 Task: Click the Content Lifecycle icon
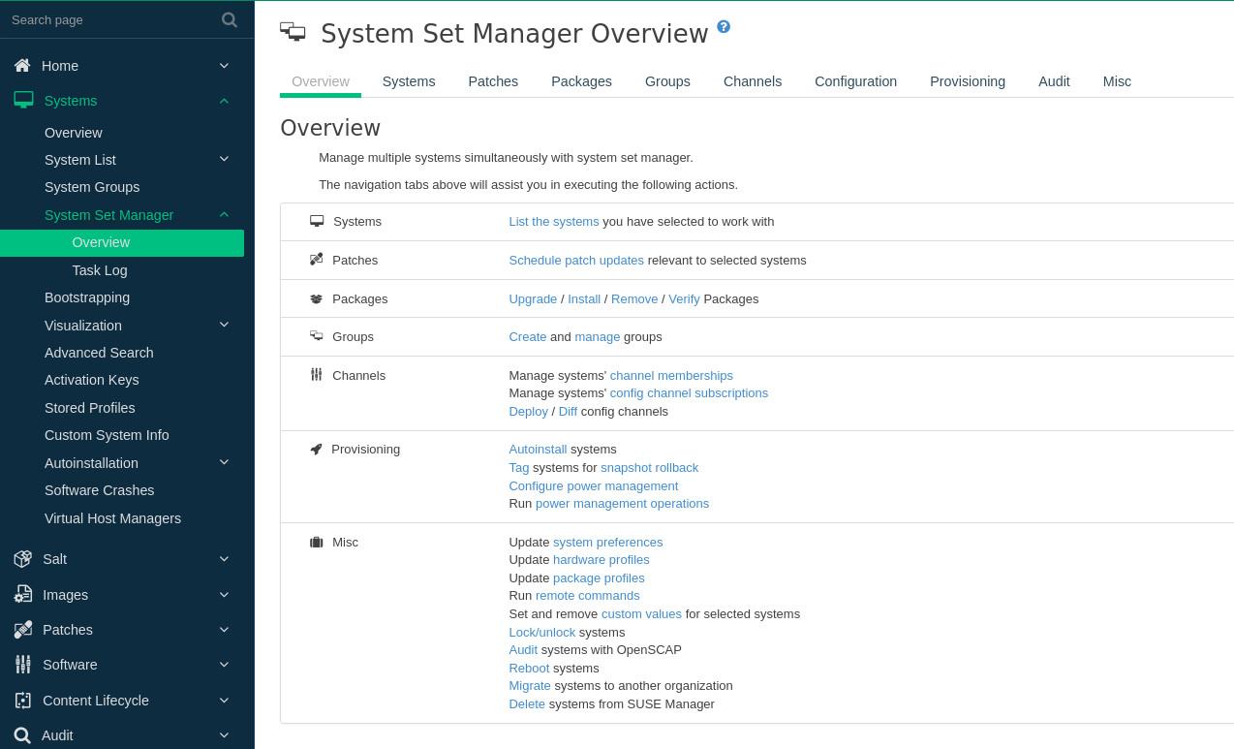(23, 701)
